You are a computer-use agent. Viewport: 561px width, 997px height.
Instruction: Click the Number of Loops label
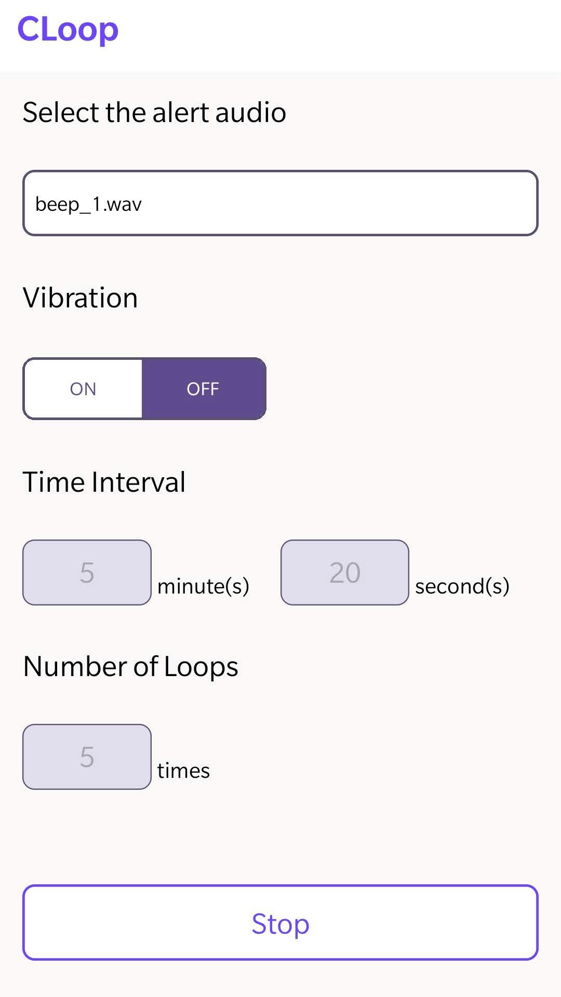[130, 666]
